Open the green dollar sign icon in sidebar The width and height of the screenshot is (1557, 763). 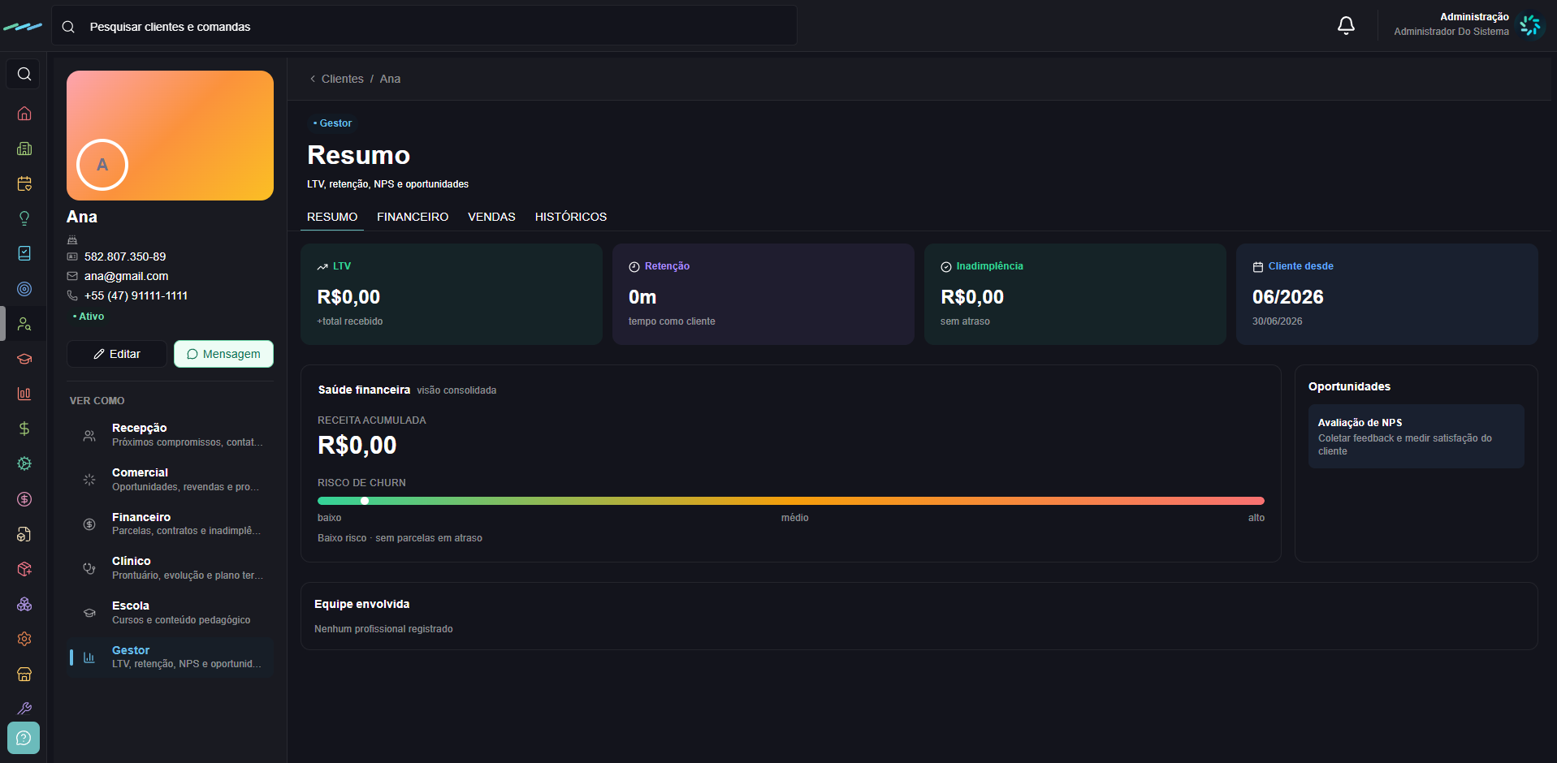click(24, 429)
